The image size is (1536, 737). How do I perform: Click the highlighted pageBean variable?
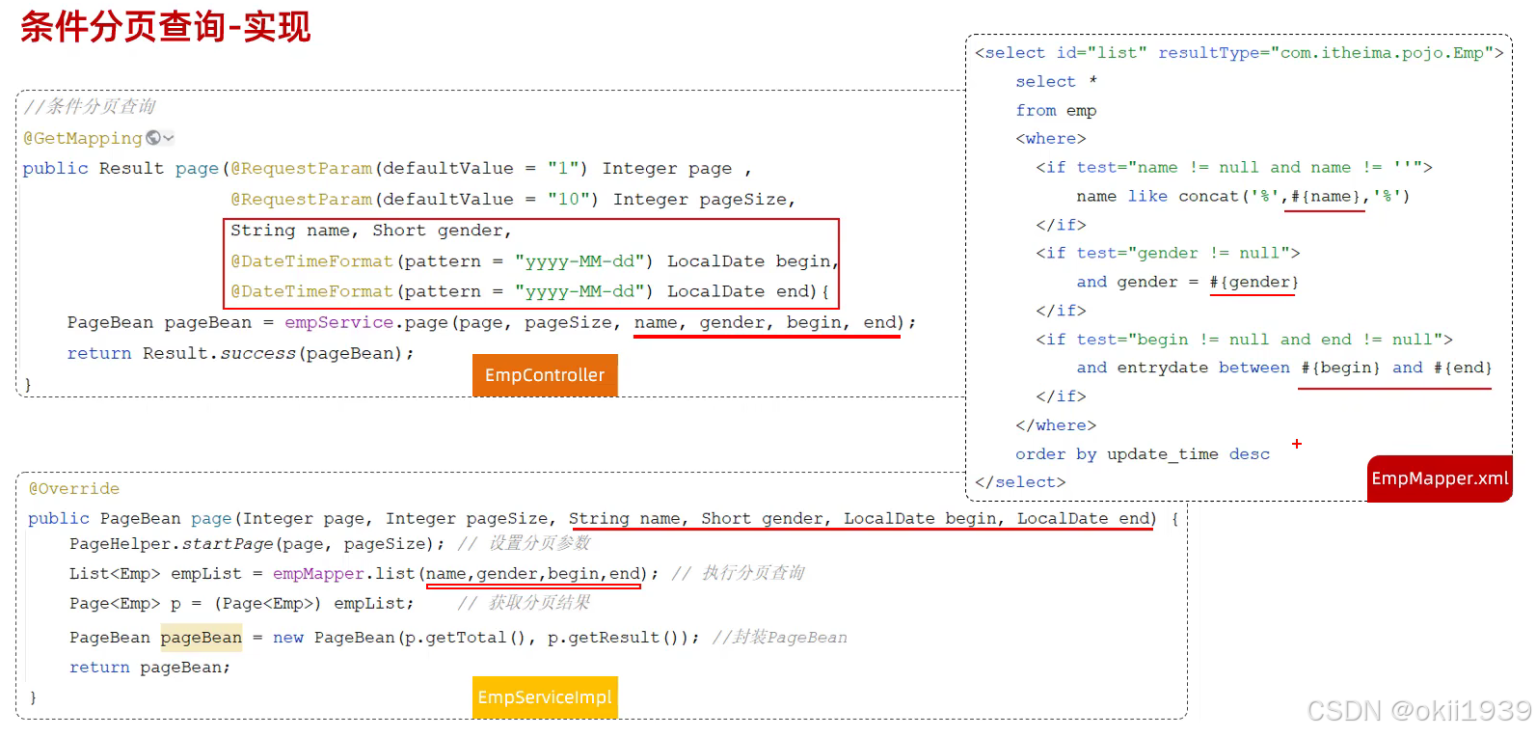click(x=202, y=638)
